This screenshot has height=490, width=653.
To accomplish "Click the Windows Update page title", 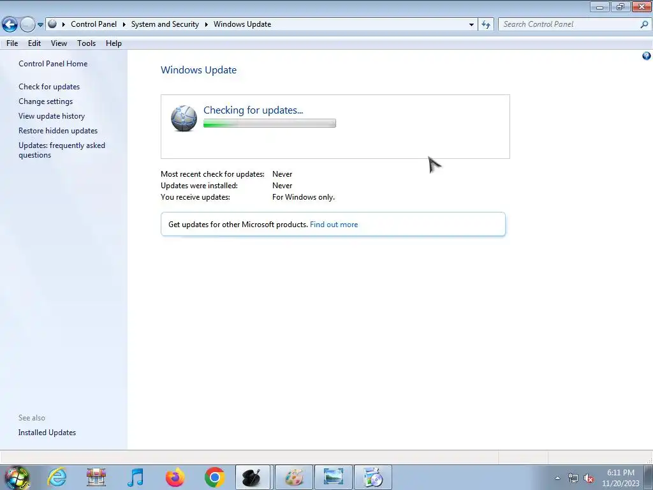I will pos(199,70).
